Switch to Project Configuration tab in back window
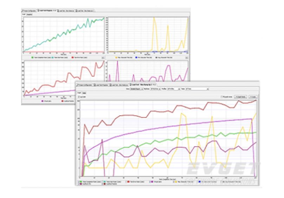Image resolution: width=284 pixels, height=198 pixels. click(x=29, y=11)
